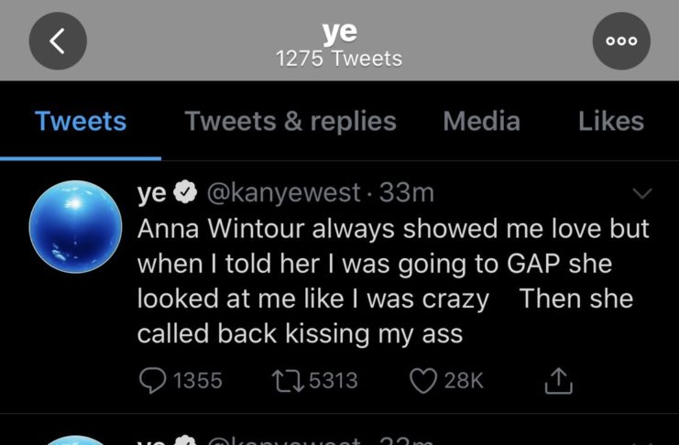The image size is (679, 445).
Task: Open the Tweets & replies tab
Action: pyautogui.click(x=290, y=121)
